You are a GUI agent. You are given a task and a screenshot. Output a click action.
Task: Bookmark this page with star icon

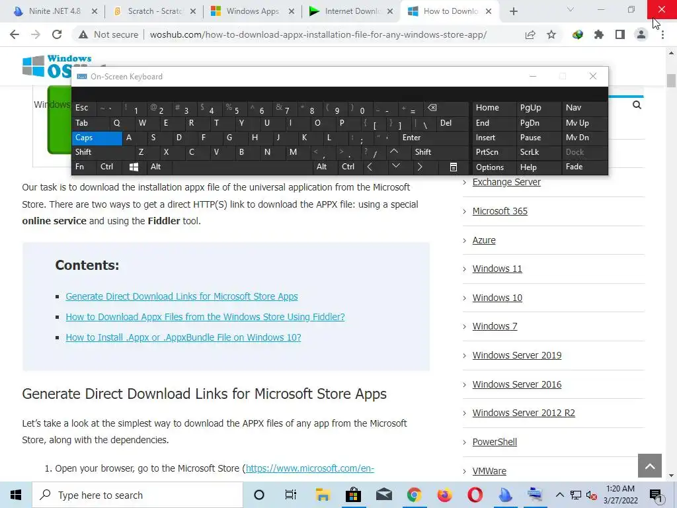[551, 34]
